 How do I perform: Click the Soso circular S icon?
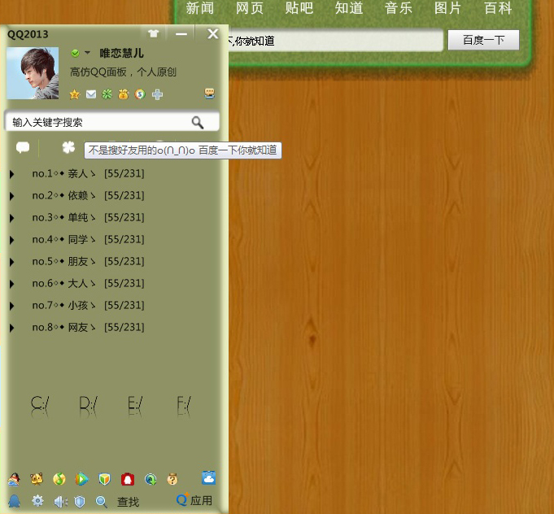pyautogui.click(x=140, y=94)
